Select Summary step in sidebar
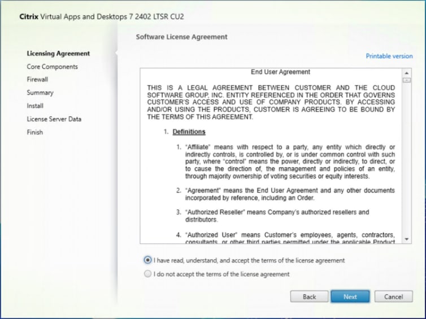The image size is (426, 319). (40, 93)
